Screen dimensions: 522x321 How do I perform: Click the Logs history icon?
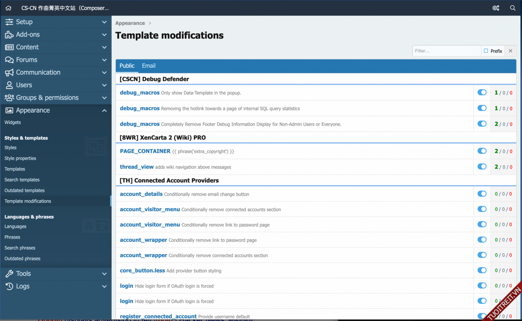(x=9, y=286)
